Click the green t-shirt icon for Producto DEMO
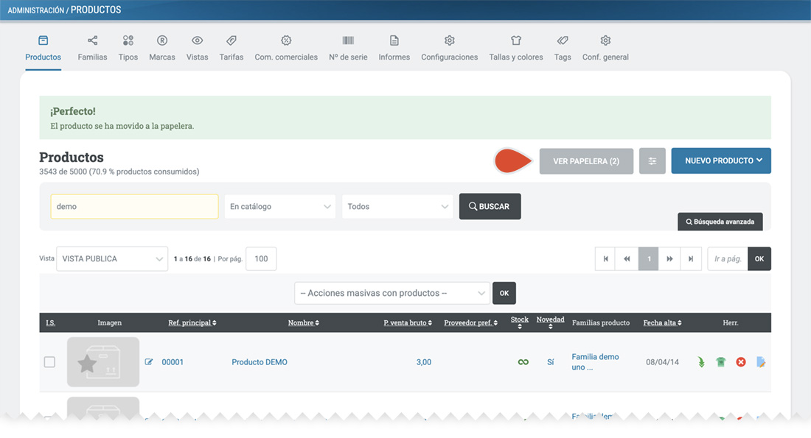 coord(721,362)
